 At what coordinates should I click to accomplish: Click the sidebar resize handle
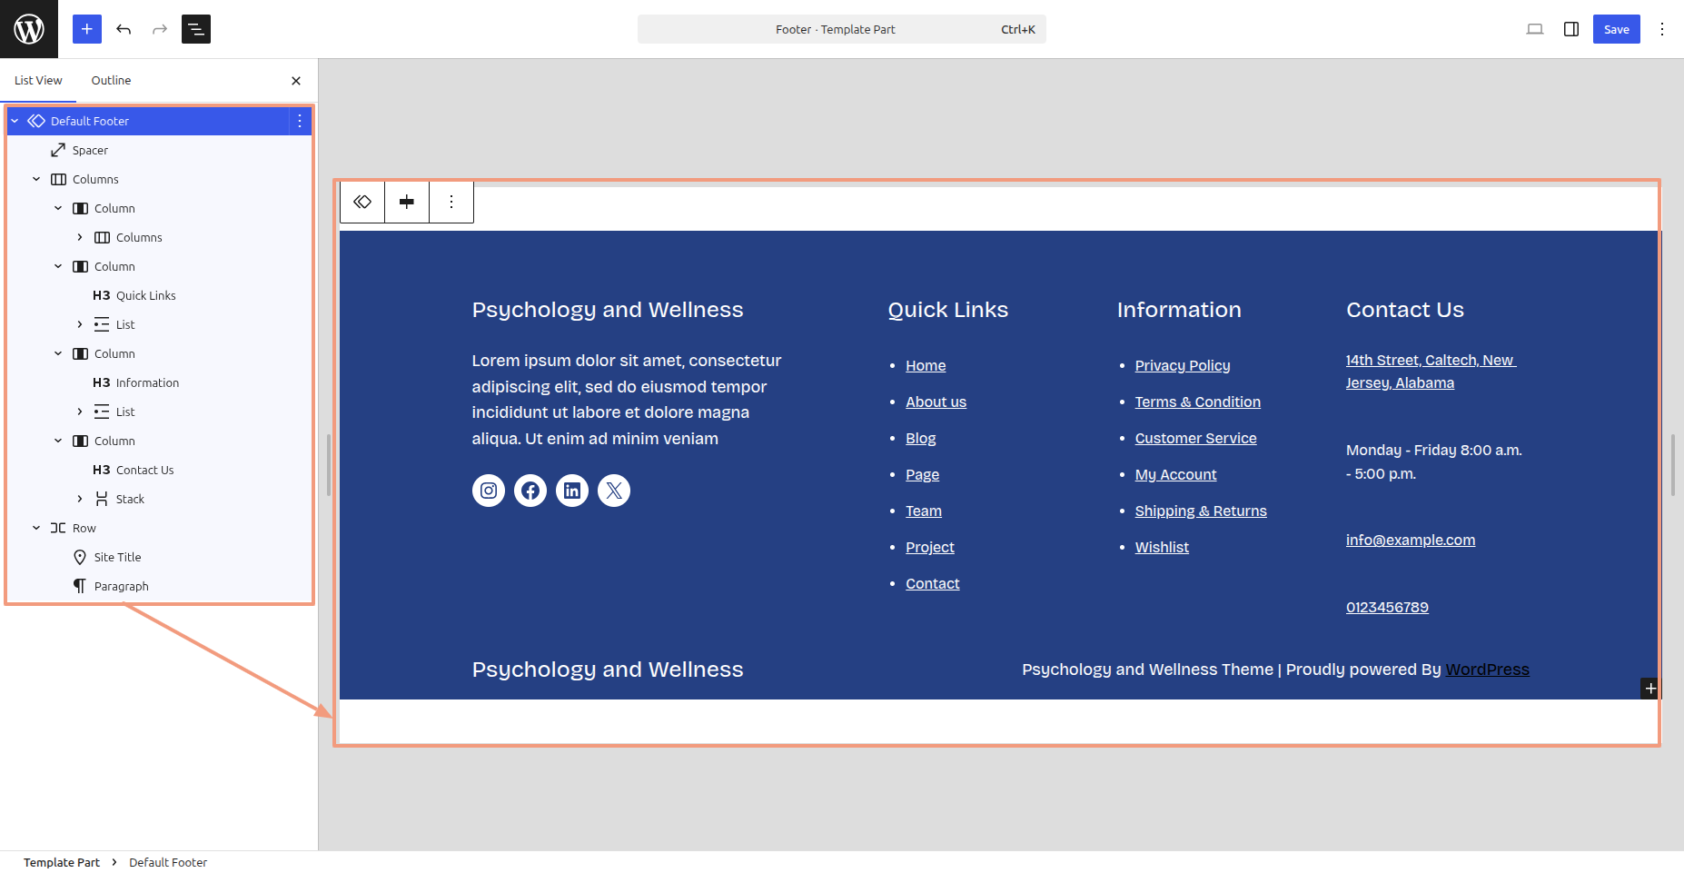coord(329,465)
